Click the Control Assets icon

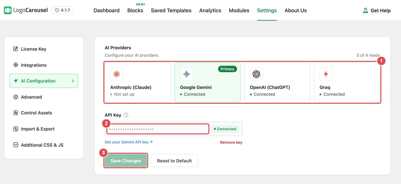point(16,113)
